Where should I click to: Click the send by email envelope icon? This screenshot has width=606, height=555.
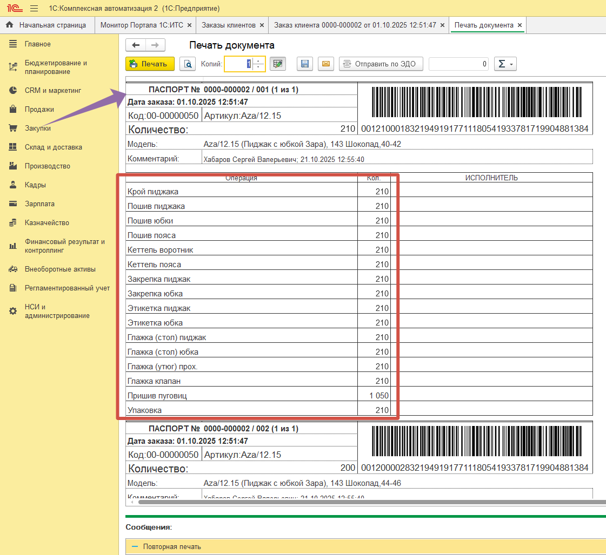coord(325,64)
